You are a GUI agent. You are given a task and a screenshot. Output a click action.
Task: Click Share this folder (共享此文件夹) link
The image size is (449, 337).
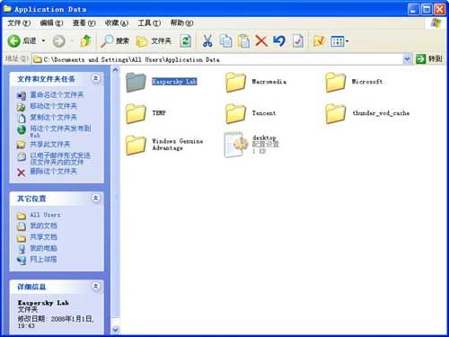pyautogui.click(x=43, y=145)
